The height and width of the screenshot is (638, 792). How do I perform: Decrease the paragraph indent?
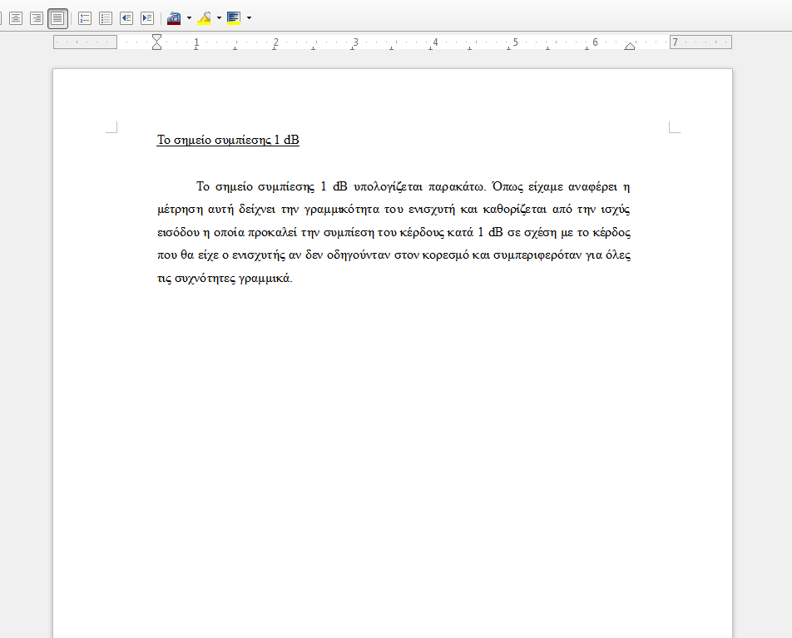pyautogui.click(x=126, y=18)
